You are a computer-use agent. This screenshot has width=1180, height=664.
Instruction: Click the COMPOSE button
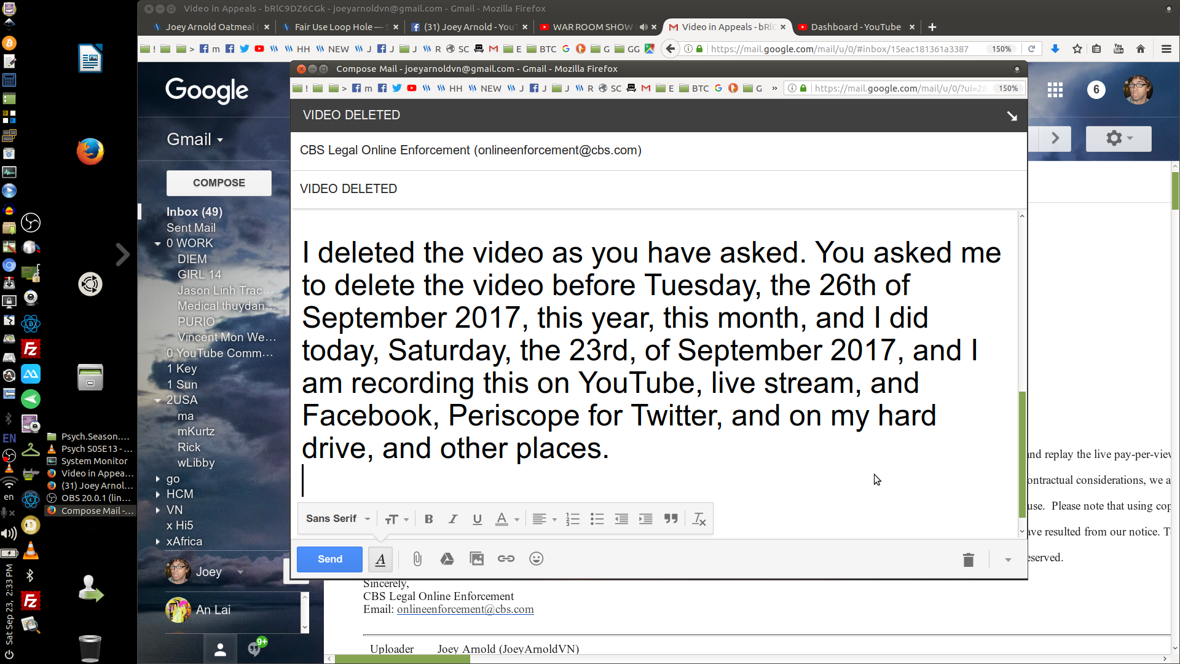219,183
